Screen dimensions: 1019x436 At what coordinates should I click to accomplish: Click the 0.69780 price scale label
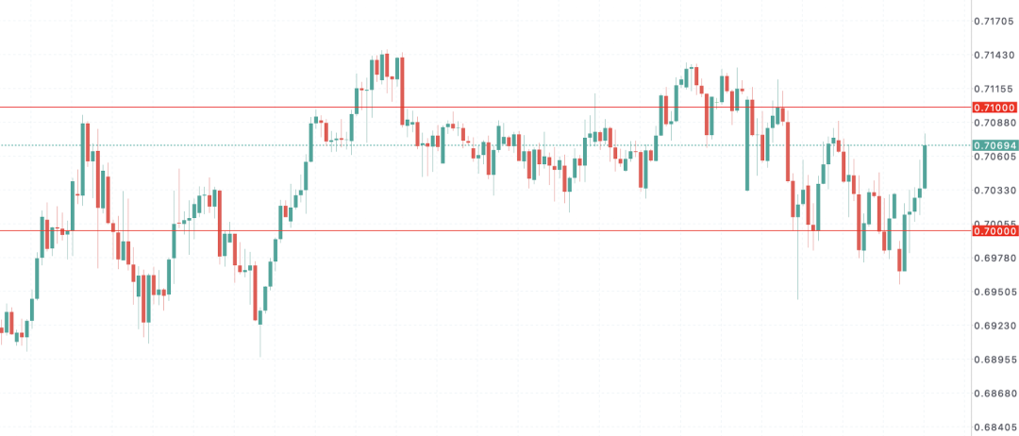click(x=994, y=259)
